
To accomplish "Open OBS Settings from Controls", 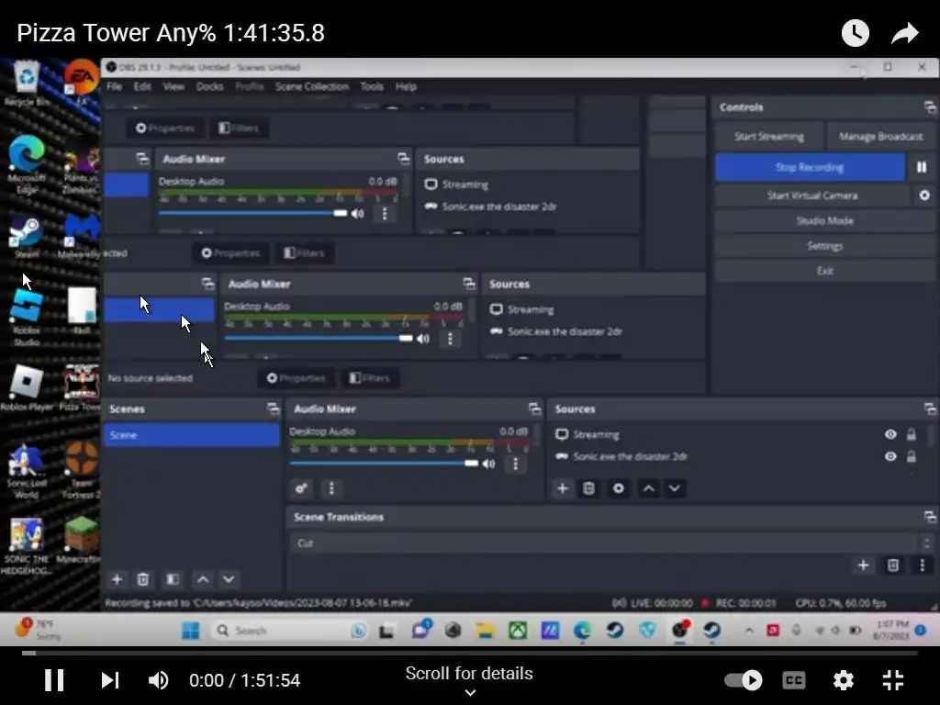I will [824, 246].
